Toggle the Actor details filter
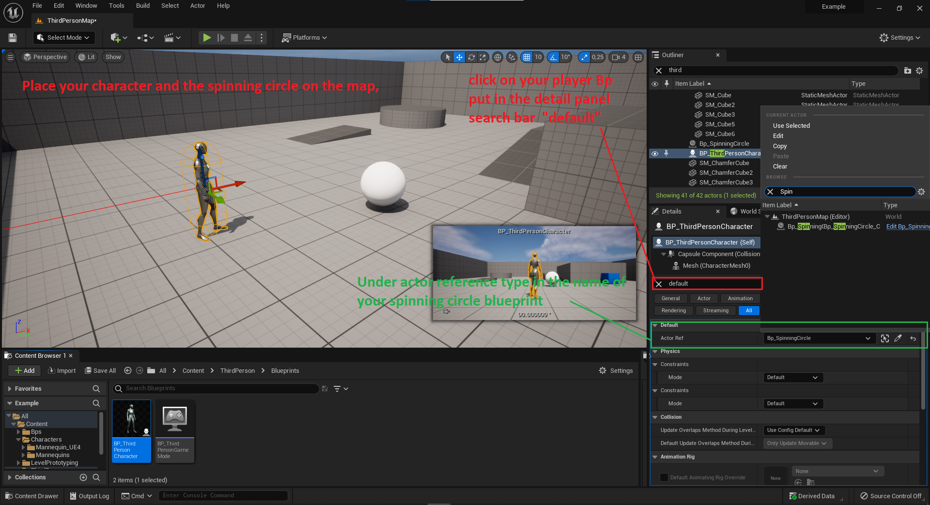The image size is (930, 505). (x=704, y=299)
